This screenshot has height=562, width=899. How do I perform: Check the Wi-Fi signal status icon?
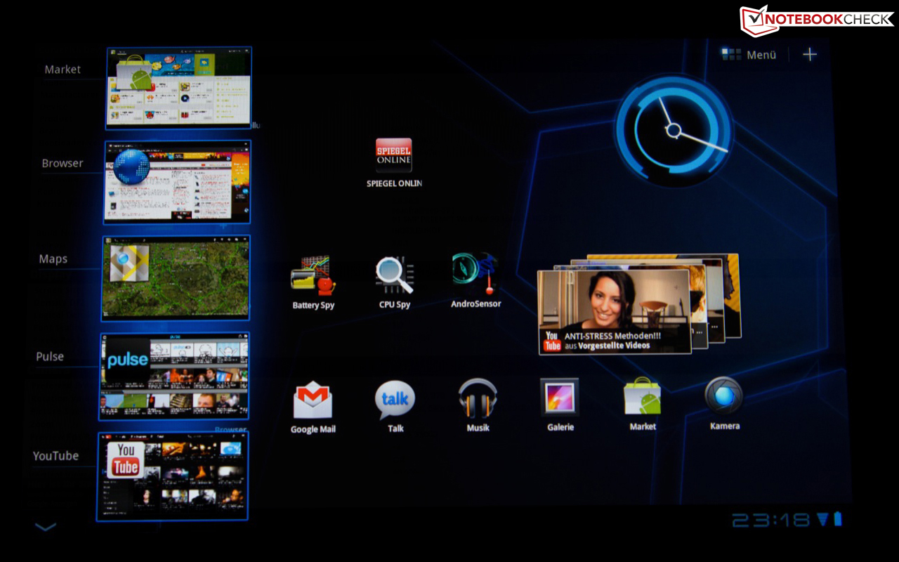tap(822, 519)
